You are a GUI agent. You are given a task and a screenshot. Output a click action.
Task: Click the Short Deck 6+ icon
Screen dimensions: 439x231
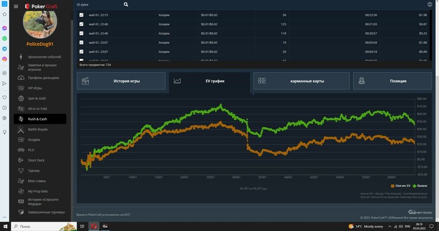tap(21, 160)
